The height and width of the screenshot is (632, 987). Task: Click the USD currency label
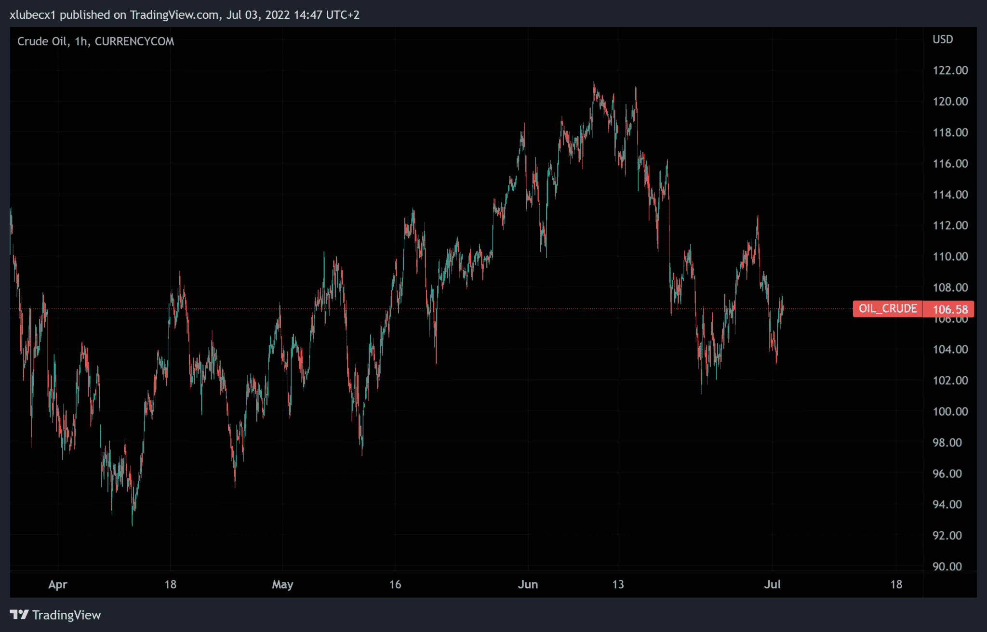point(942,39)
